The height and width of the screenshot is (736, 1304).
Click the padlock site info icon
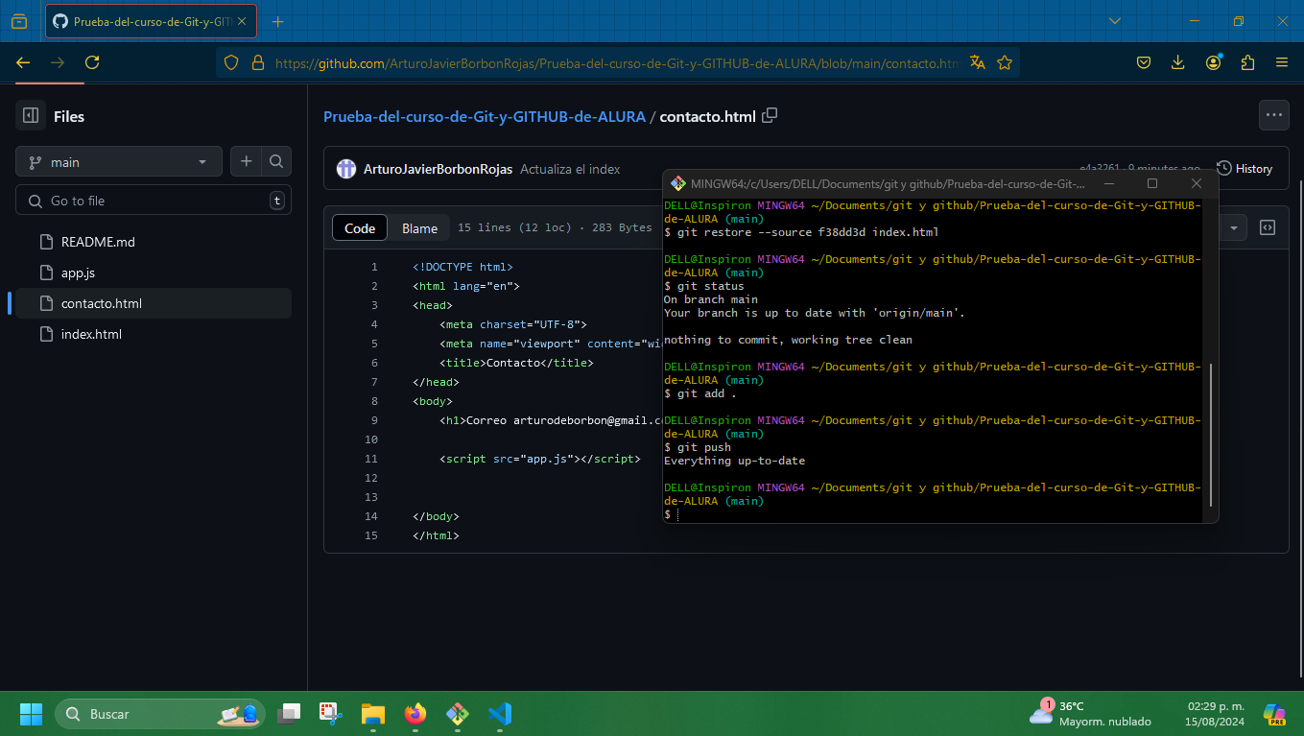257,62
